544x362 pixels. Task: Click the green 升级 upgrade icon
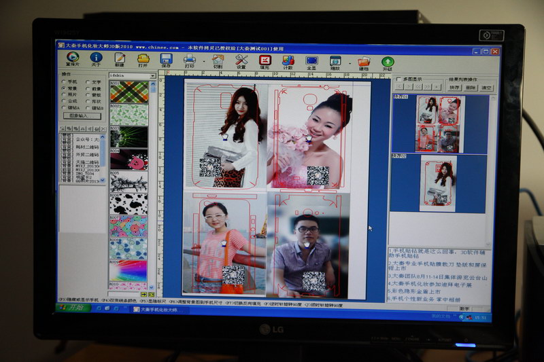pos(388,64)
